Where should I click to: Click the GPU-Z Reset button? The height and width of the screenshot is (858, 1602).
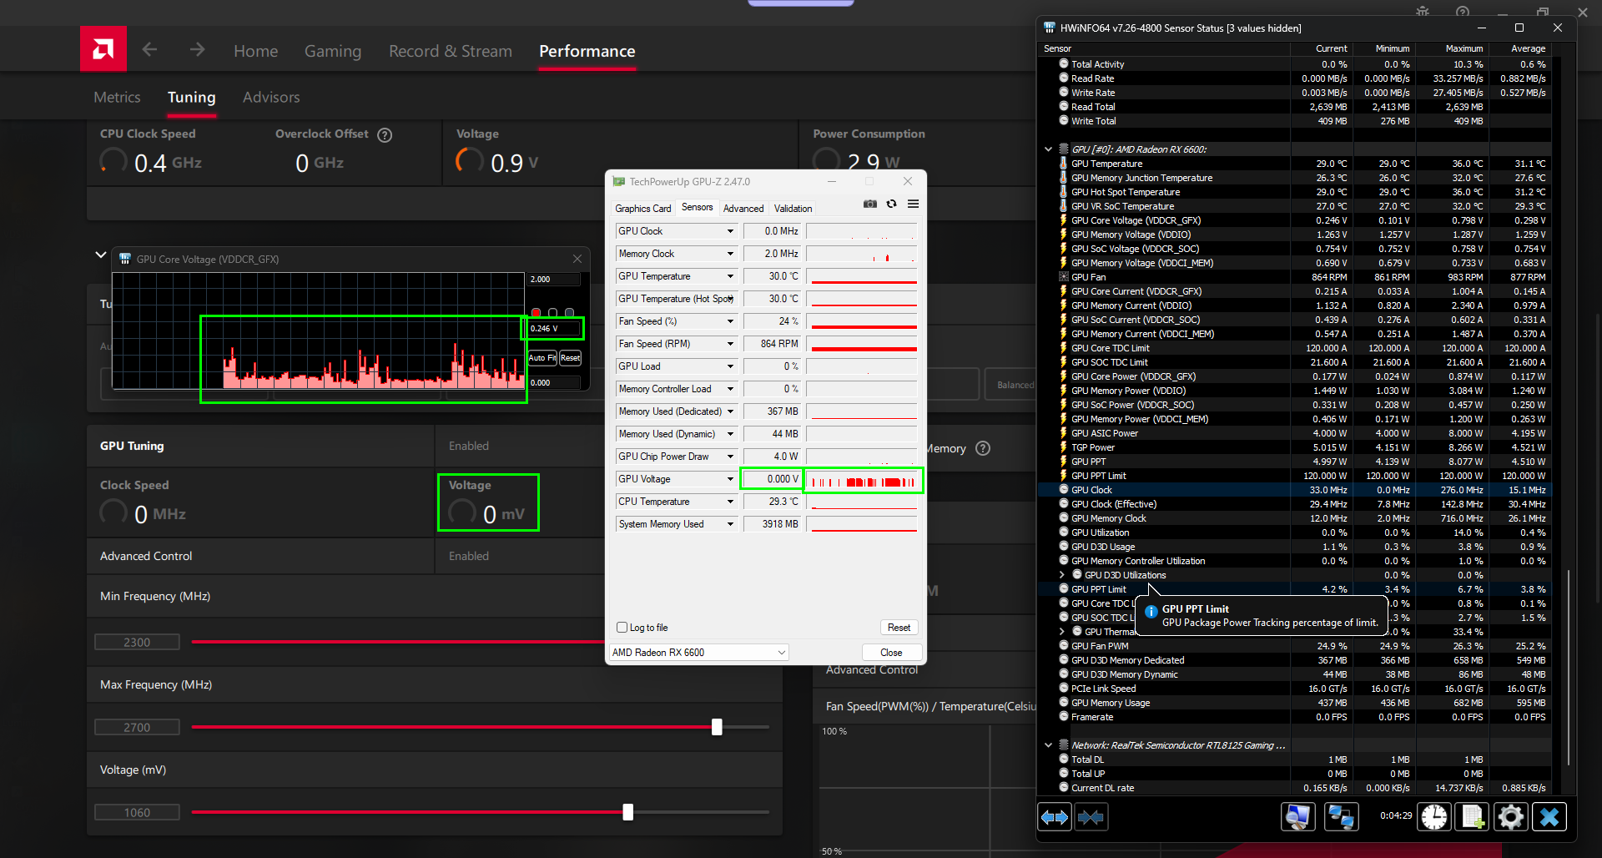pyautogui.click(x=899, y=628)
